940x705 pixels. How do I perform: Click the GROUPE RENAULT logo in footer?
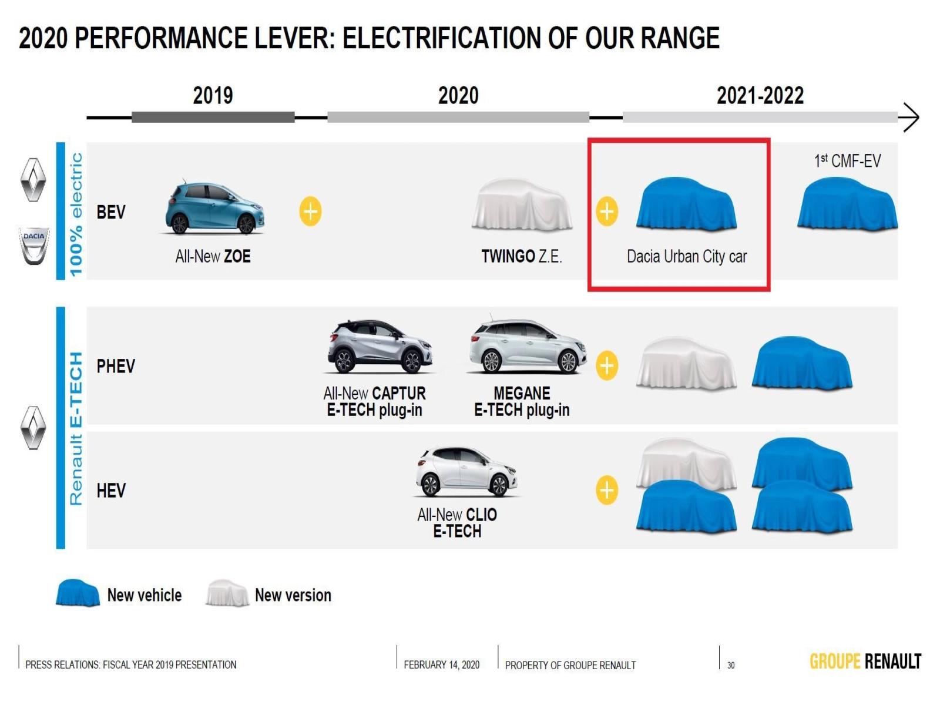pos(865,662)
